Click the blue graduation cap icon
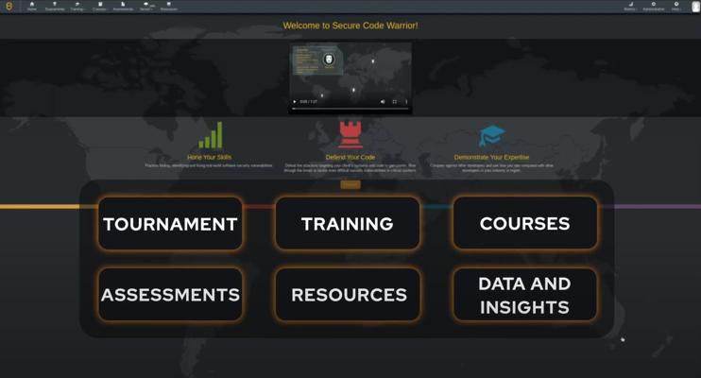 pos(492,135)
